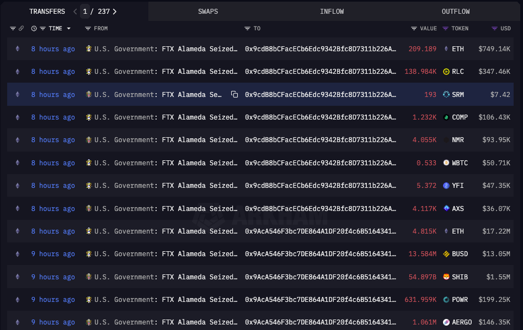Go to next transfers page arrow
This screenshot has width=523, height=330.
tap(115, 12)
